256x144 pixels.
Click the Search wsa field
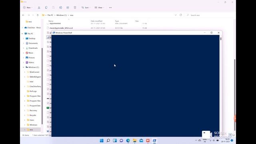coord(210,15)
